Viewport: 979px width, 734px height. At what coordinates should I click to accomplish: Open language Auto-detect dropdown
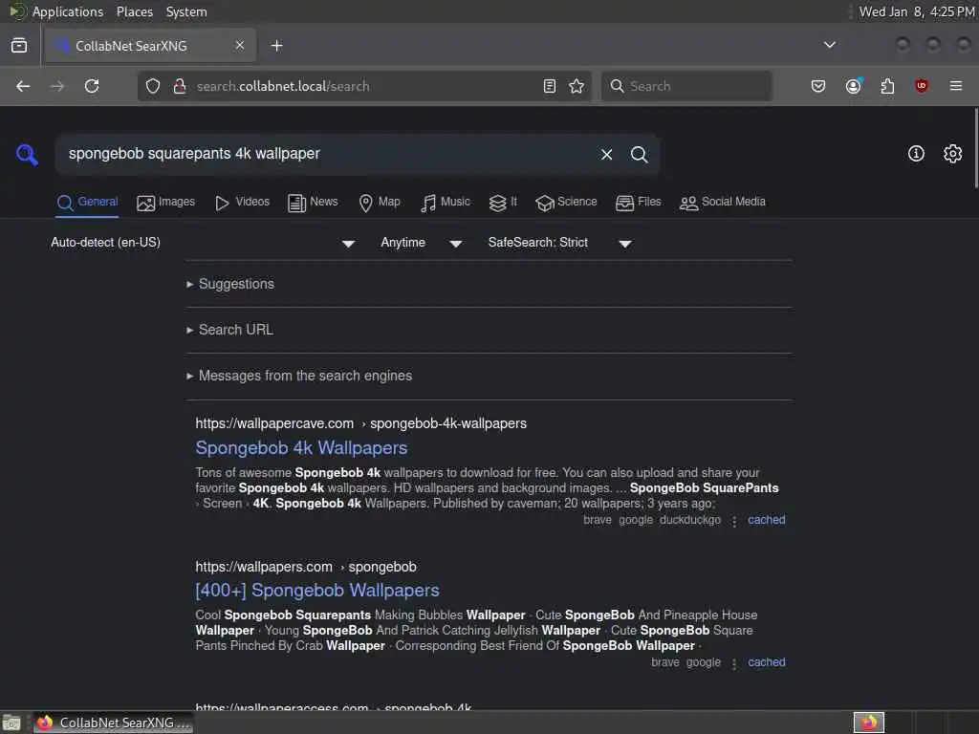click(x=203, y=243)
